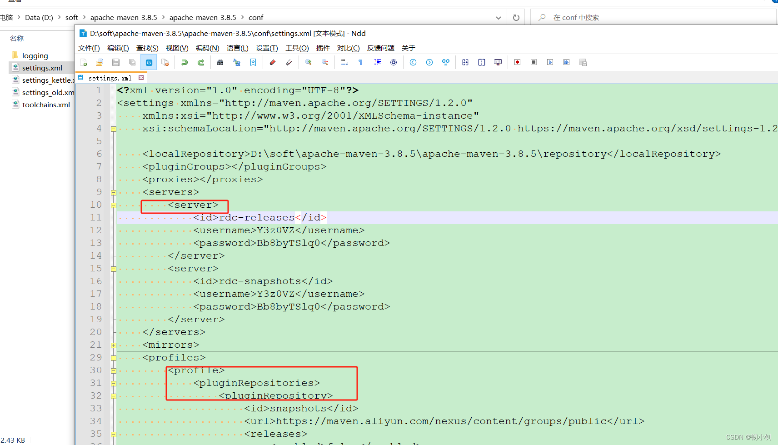Click the 在 conf 中搜索 search field
This screenshot has width=778, height=445.
(x=653, y=18)
